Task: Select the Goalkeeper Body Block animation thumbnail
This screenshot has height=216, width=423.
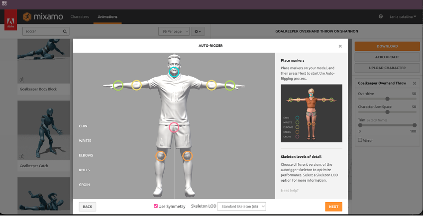Action: tap(44, 61)
